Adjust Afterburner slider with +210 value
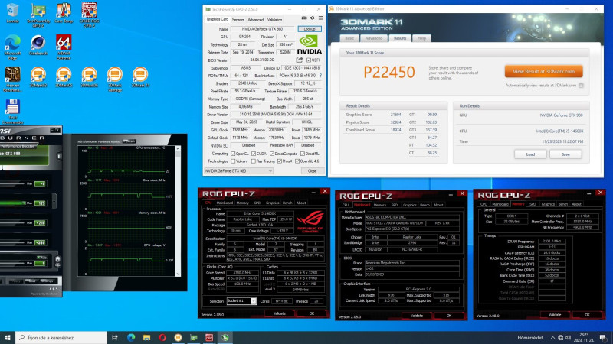Viewport: 613px width, 344px height. click(12, 222)
